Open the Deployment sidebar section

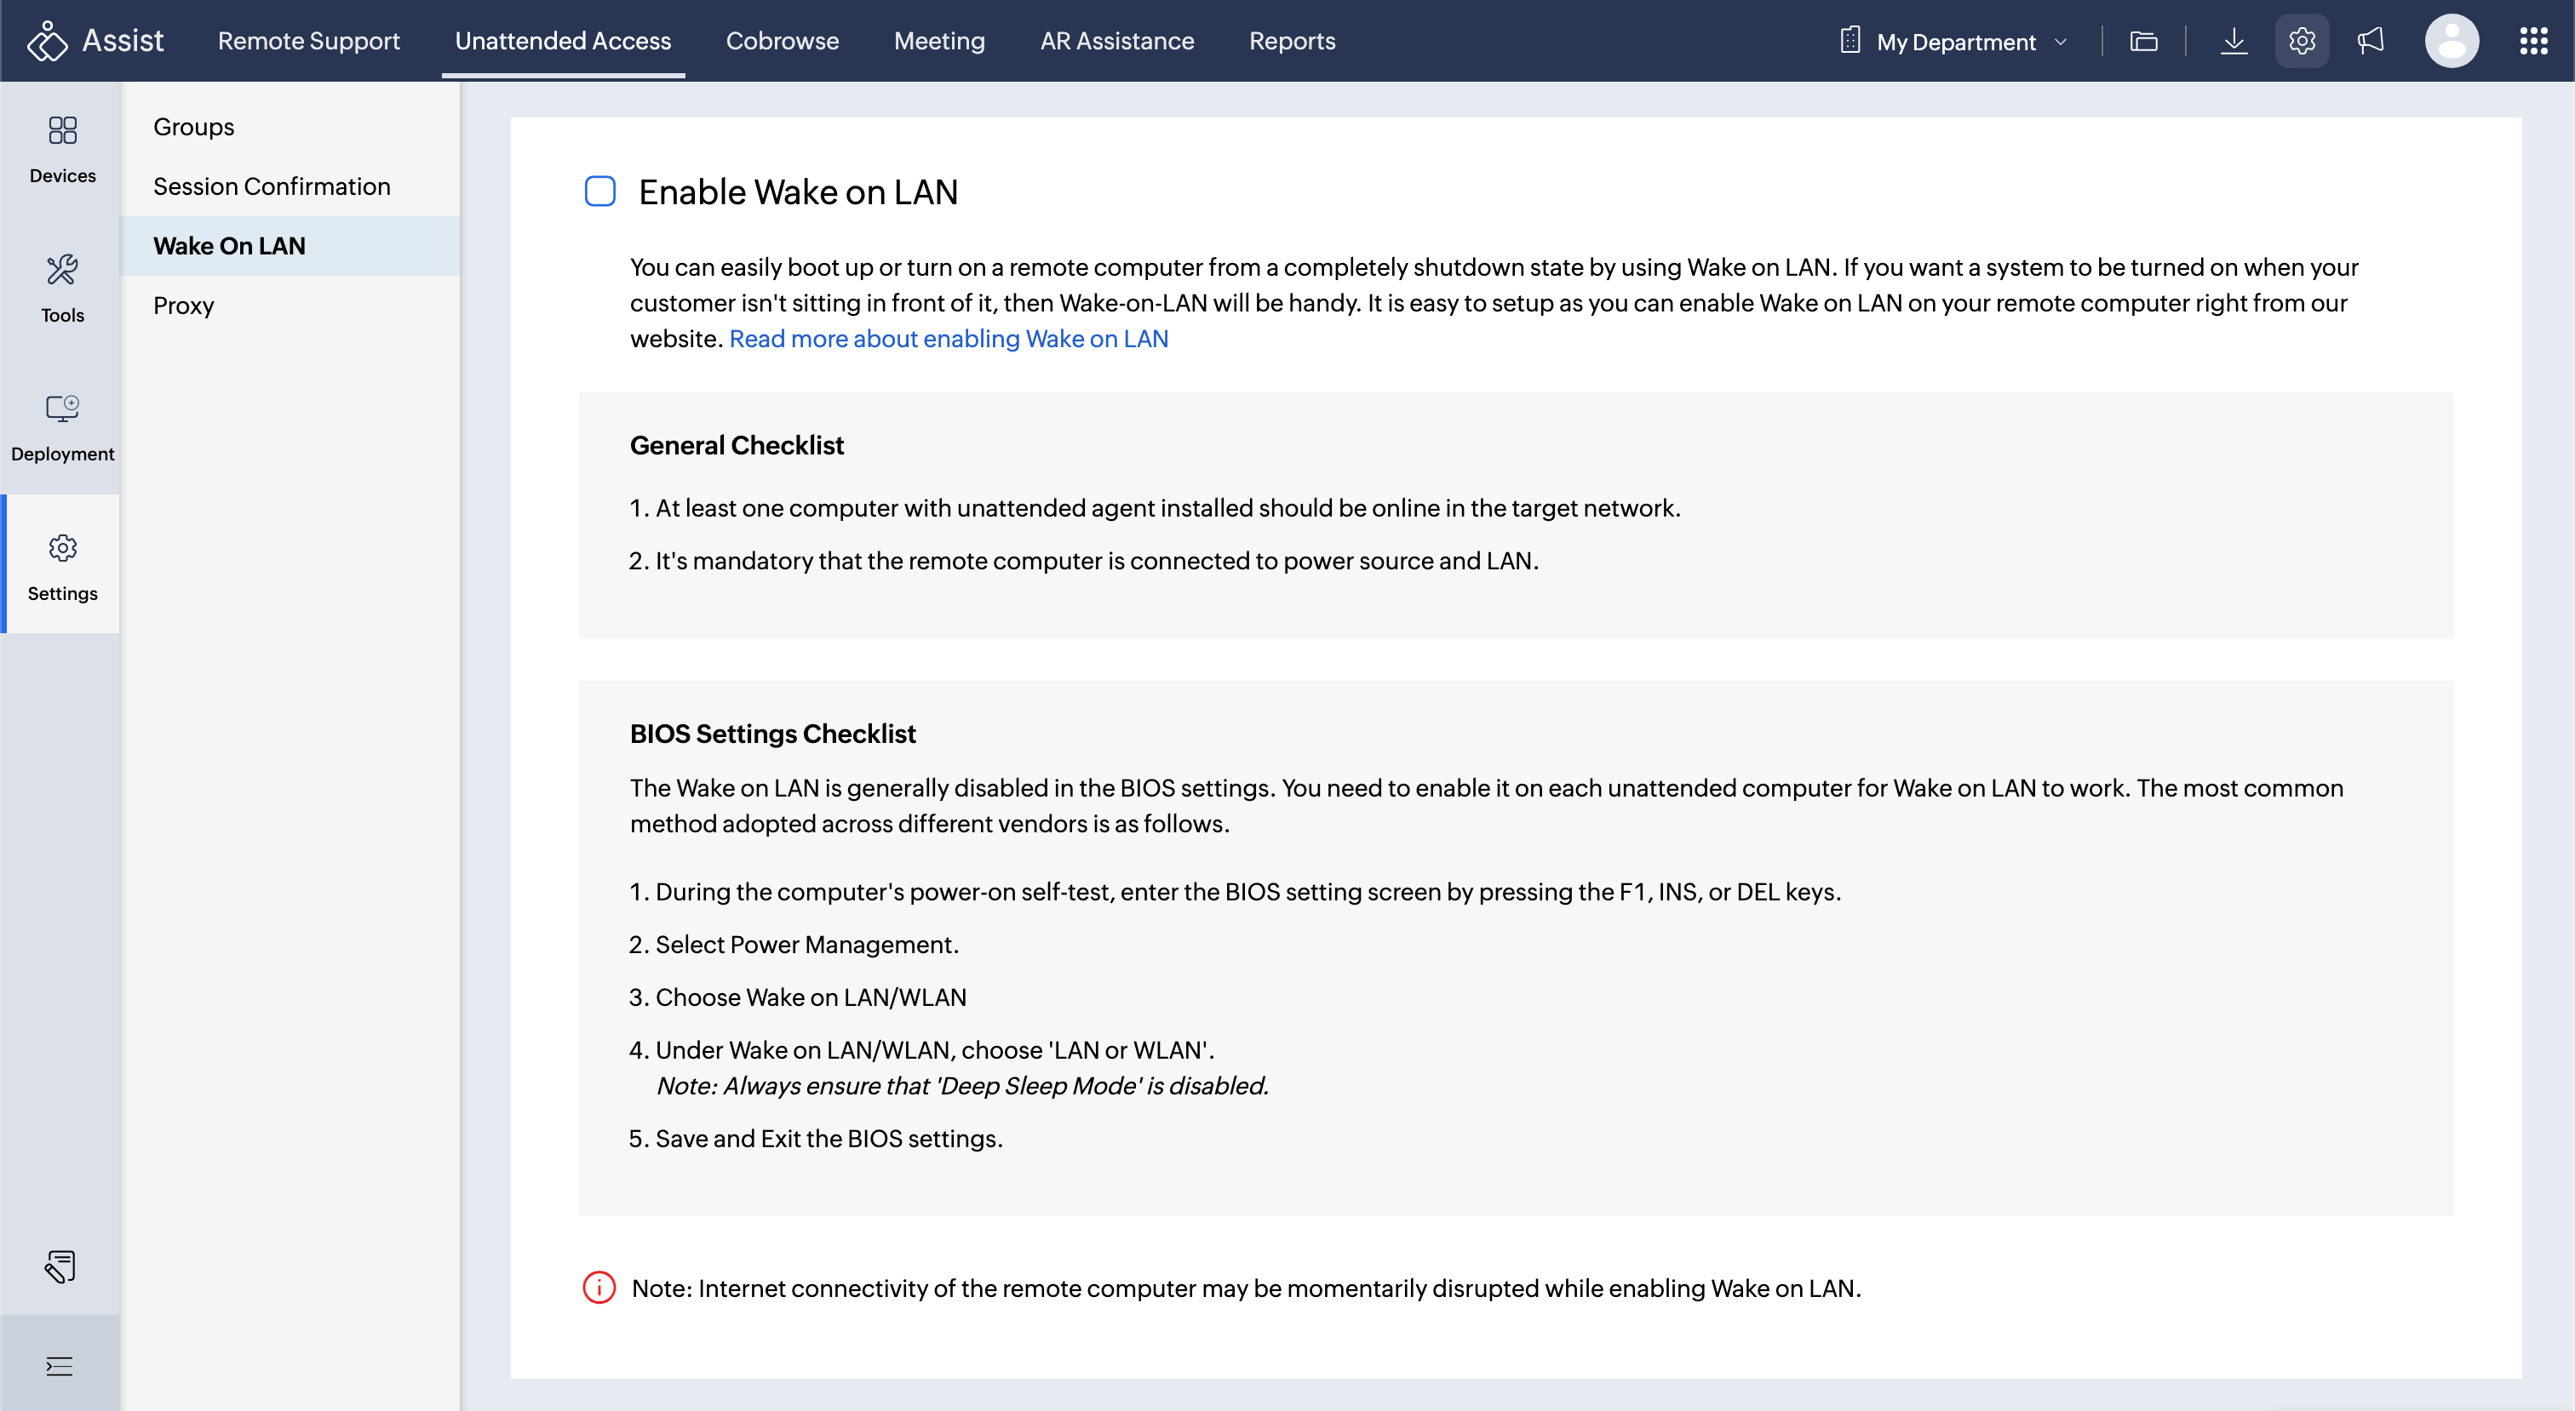point(62,426)
